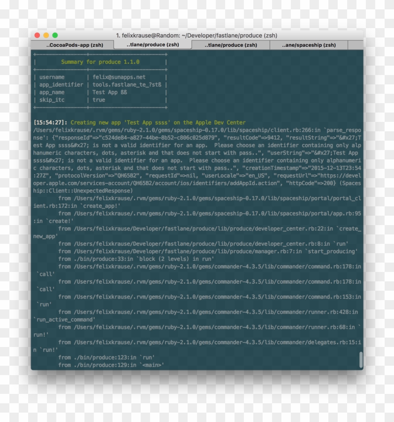Click the green zoom window button

[x=55, y=35]
